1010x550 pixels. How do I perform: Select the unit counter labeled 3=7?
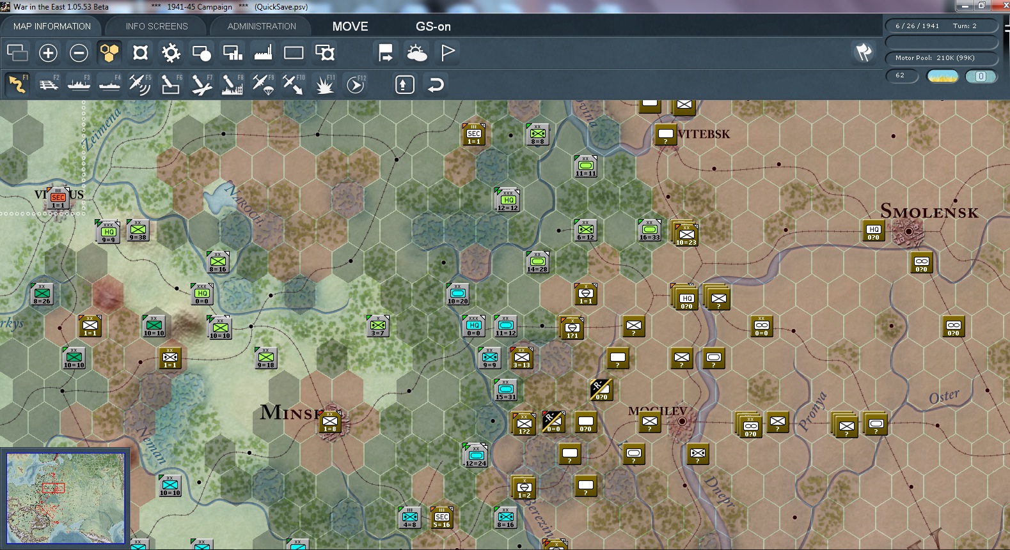click(378, 327)
